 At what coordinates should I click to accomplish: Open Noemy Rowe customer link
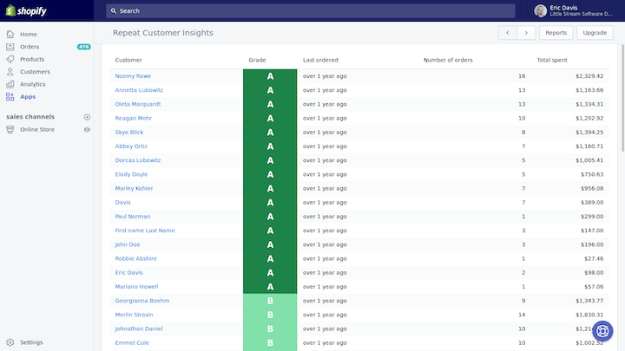[x=133, y=76]
